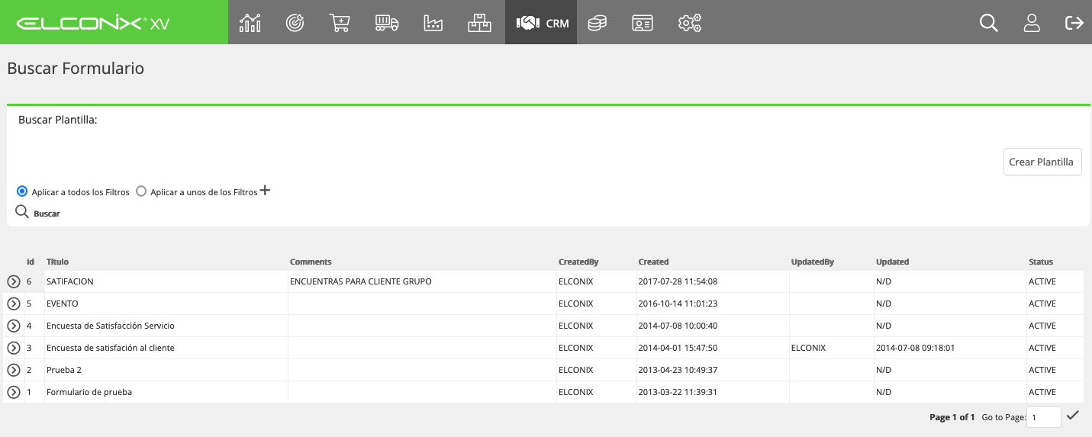
Task: Click the Elconix XV logo
Action: (93, 23)
